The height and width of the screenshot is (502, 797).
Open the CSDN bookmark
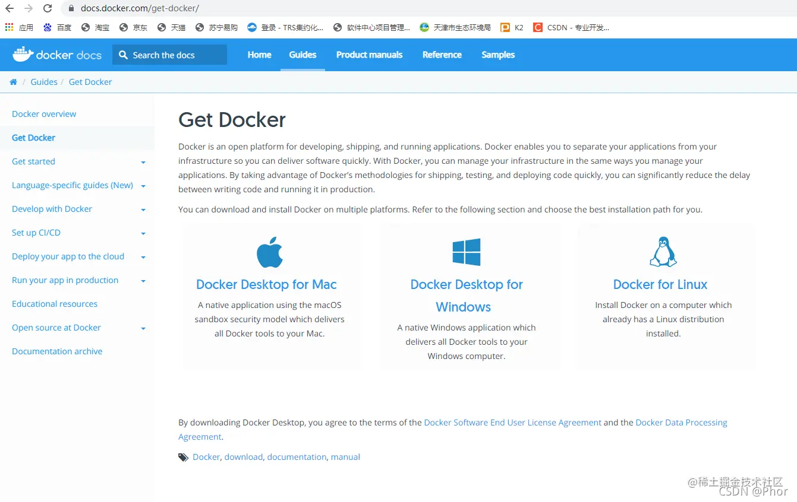tap(571, 27)
